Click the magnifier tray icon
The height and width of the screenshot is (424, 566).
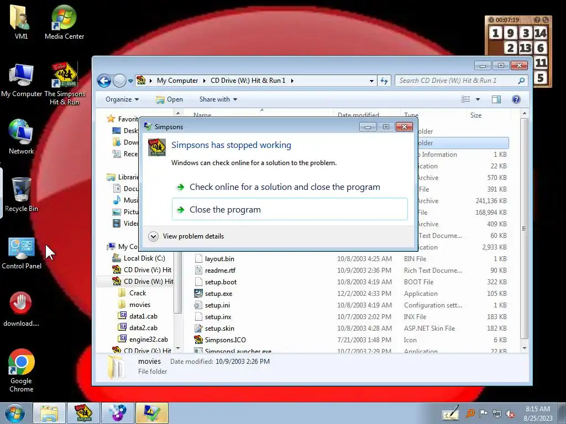(470, 413)
